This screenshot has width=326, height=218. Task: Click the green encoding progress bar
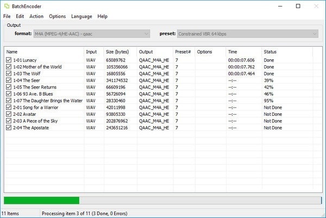point(41,201)
